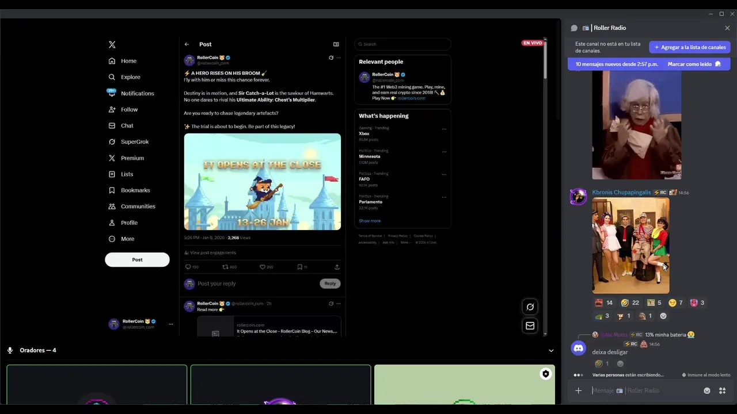Click Grok icon on the Read more reply

tap(331, 304)
